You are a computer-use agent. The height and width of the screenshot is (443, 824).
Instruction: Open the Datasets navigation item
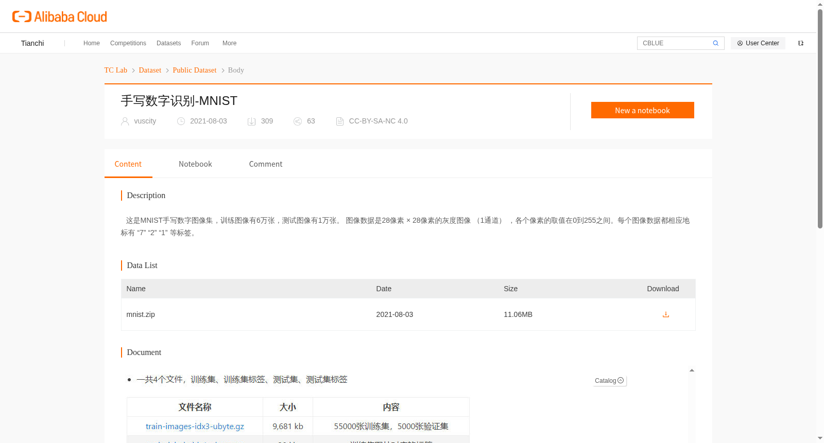coord(169,43)
